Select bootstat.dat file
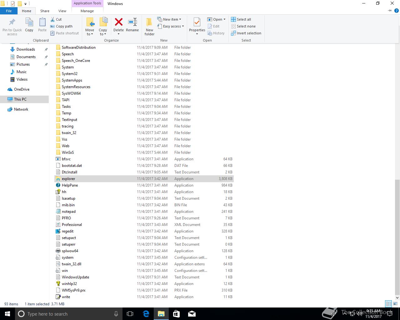Viewport: 400px width, 320px height. (x=144, y=166)
